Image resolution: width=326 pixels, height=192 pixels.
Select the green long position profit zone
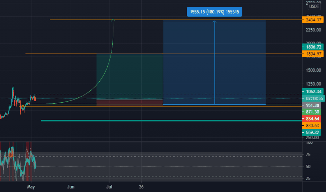(x=129, y=77)
